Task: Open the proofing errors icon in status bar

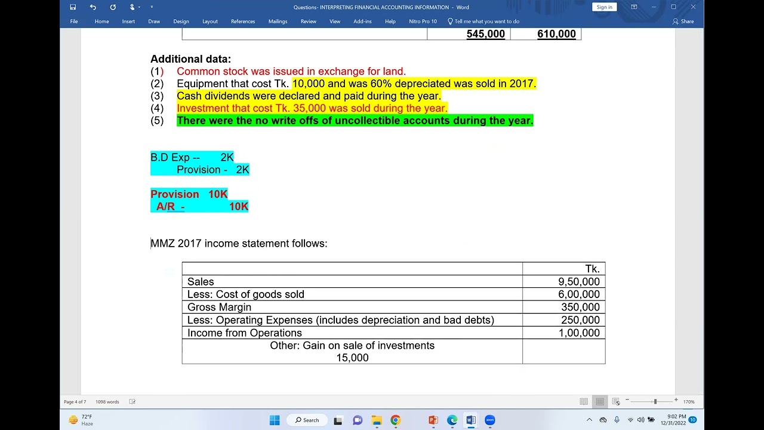Action: [133, 402]
